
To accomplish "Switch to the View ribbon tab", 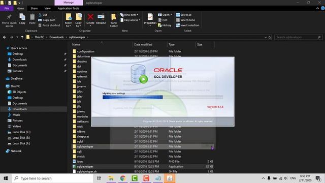I will coord(47,8).
